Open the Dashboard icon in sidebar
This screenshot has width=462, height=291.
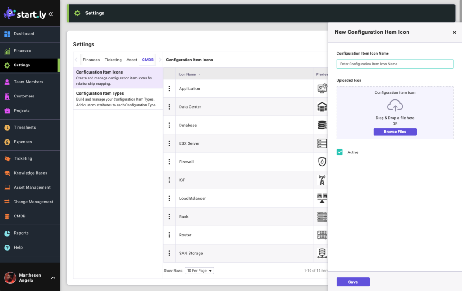(7, 34)
